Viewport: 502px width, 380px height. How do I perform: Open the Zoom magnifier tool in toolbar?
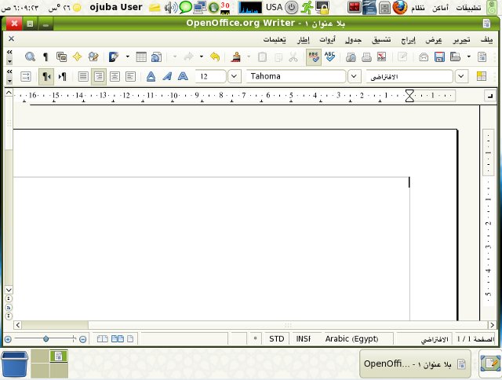click(30, 57)
